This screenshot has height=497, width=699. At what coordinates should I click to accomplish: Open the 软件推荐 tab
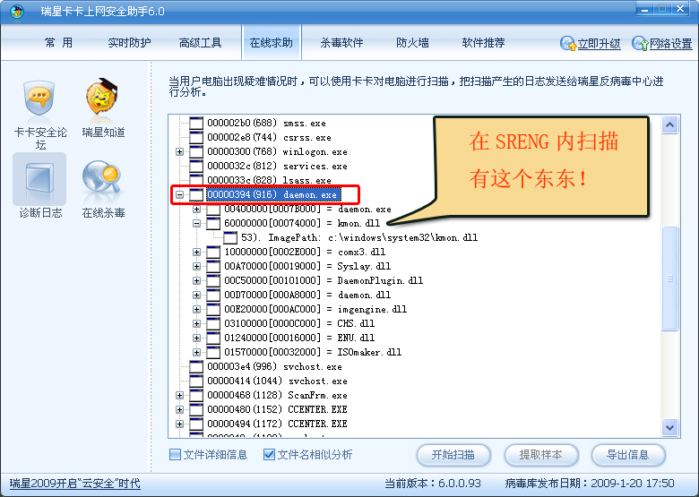pos(483,43)
